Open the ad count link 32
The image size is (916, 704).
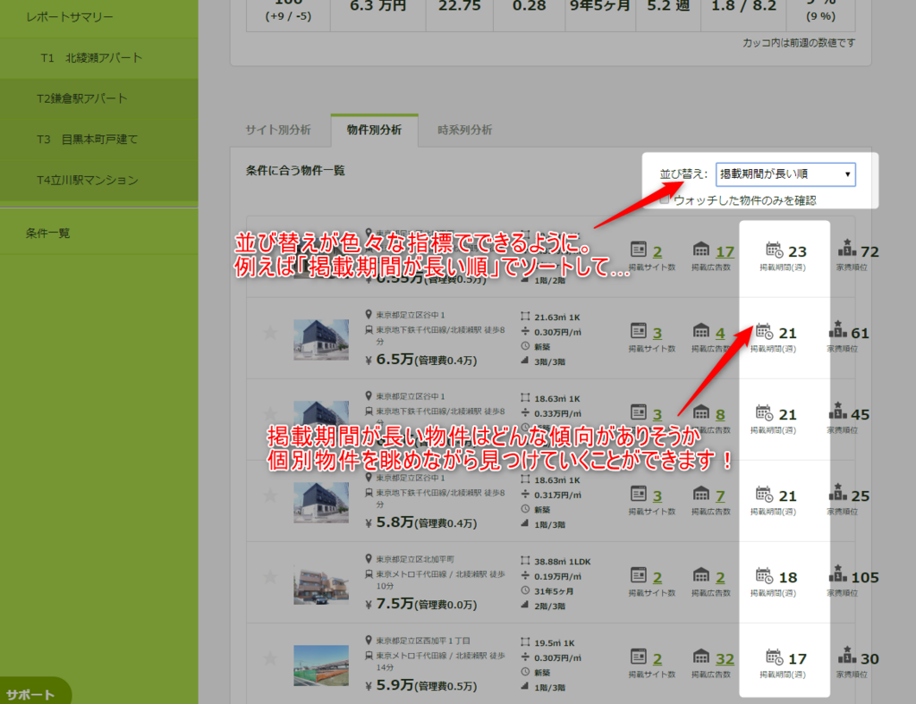click(725, 659)
